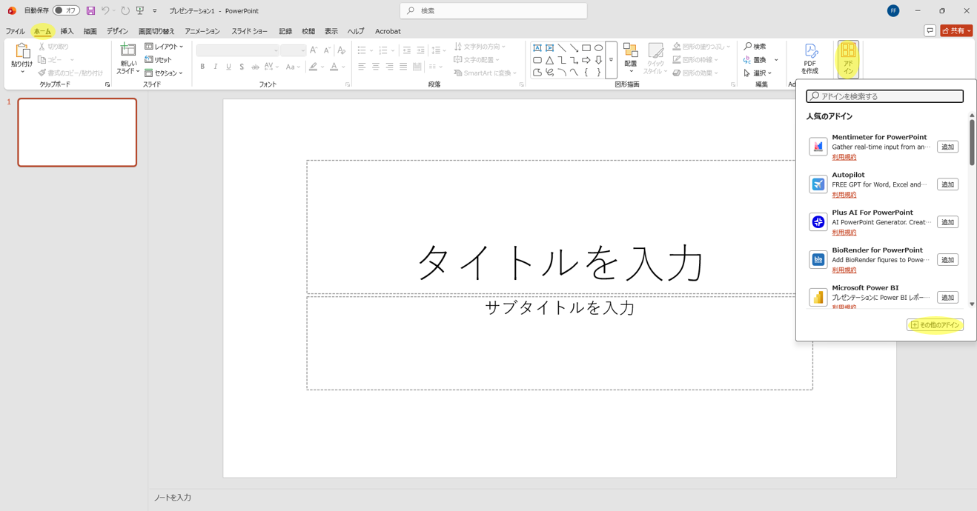Toggle bold formatting button

click(x=202, y=67)
